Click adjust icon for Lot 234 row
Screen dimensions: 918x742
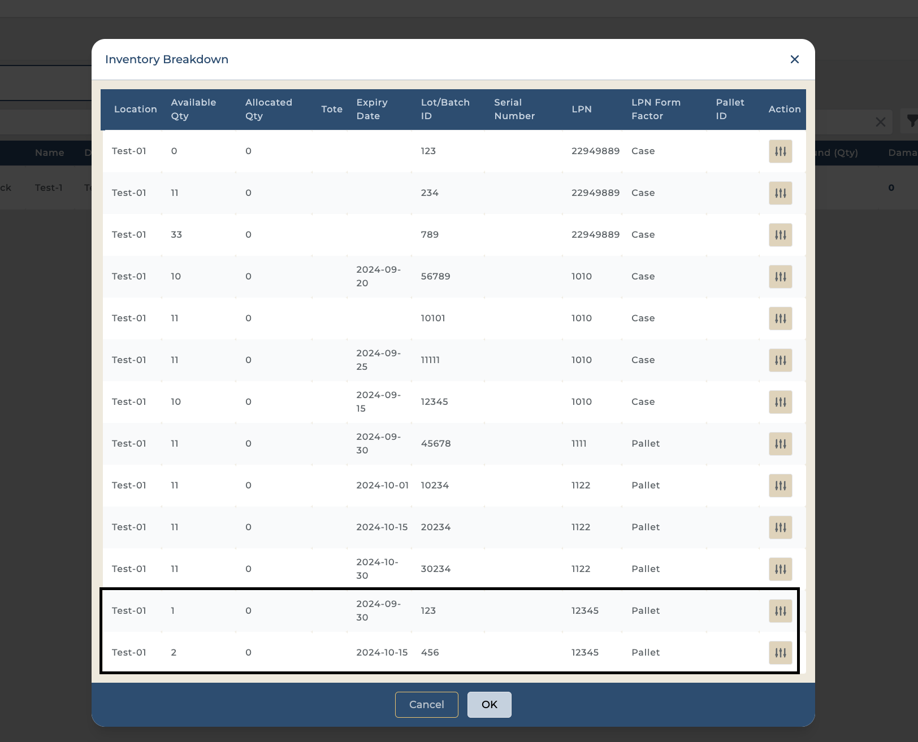point(780,193)
